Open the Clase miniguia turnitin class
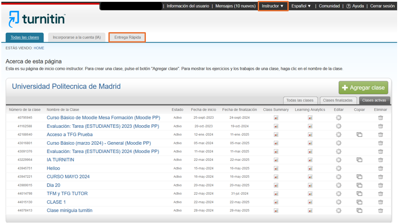This screenshot has width=398, height=223. click(70, 210)
